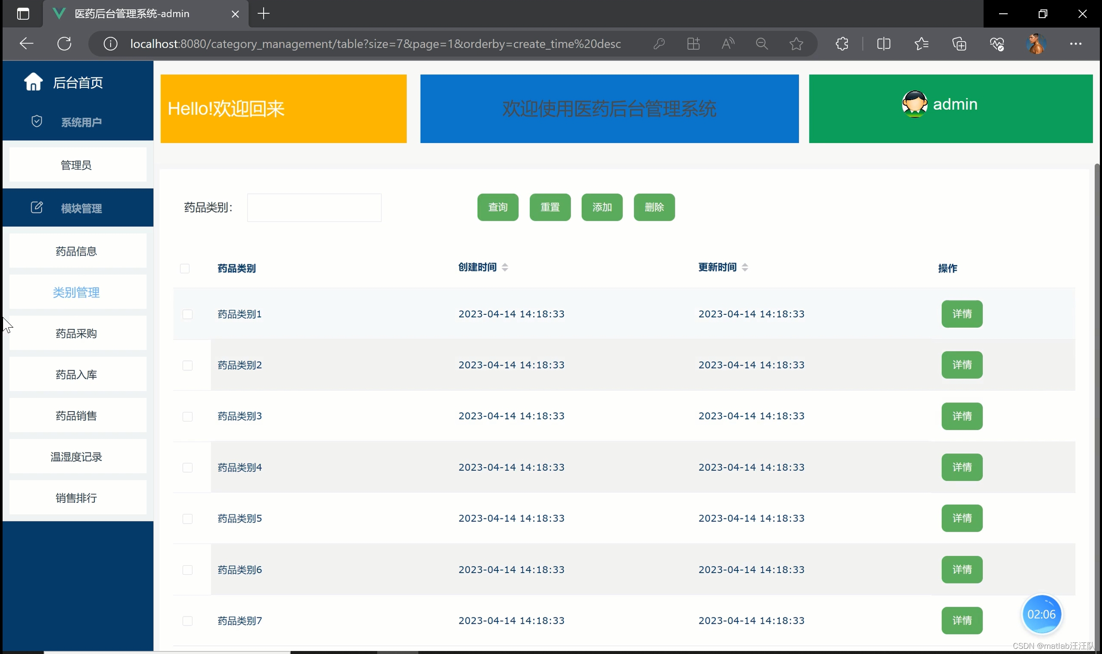Tick the checkbox for 药品类别4
This screenshot has width=1102, height=654.
click(x=187, y=468)
